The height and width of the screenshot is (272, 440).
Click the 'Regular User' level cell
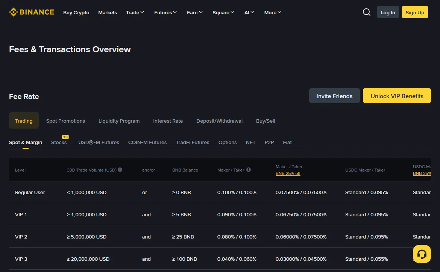(30, 193)
